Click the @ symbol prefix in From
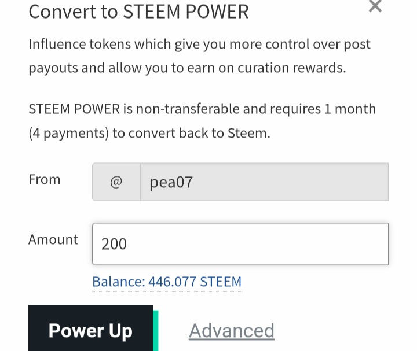This screenshot has height=351, width=417. (116, 182)
